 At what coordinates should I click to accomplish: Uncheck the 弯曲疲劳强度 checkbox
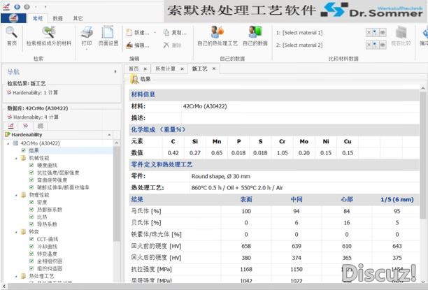[31, 180]
